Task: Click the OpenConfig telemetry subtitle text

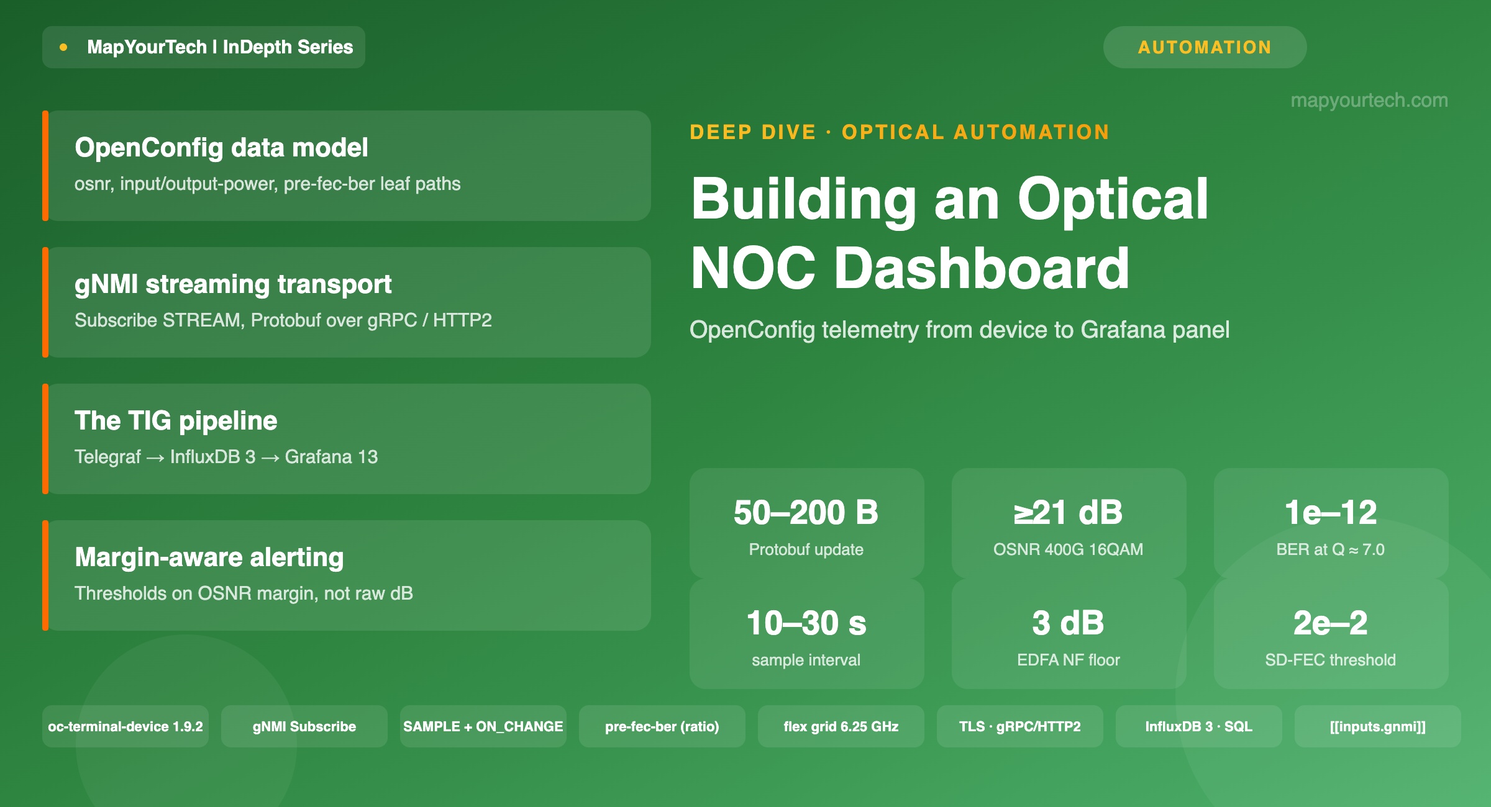Action: (x=960, y=330)
